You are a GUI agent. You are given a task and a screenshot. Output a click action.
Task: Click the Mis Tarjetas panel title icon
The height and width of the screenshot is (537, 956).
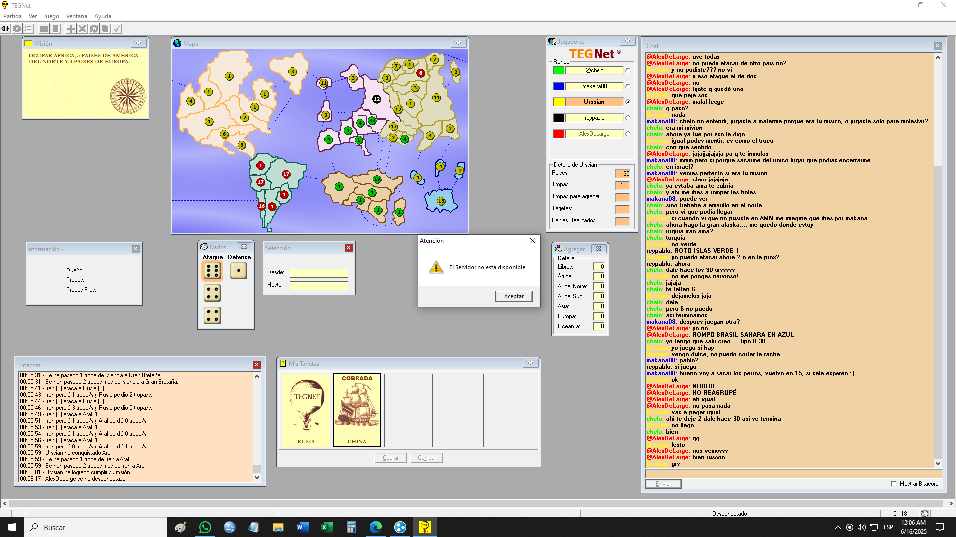coord(283,363)
